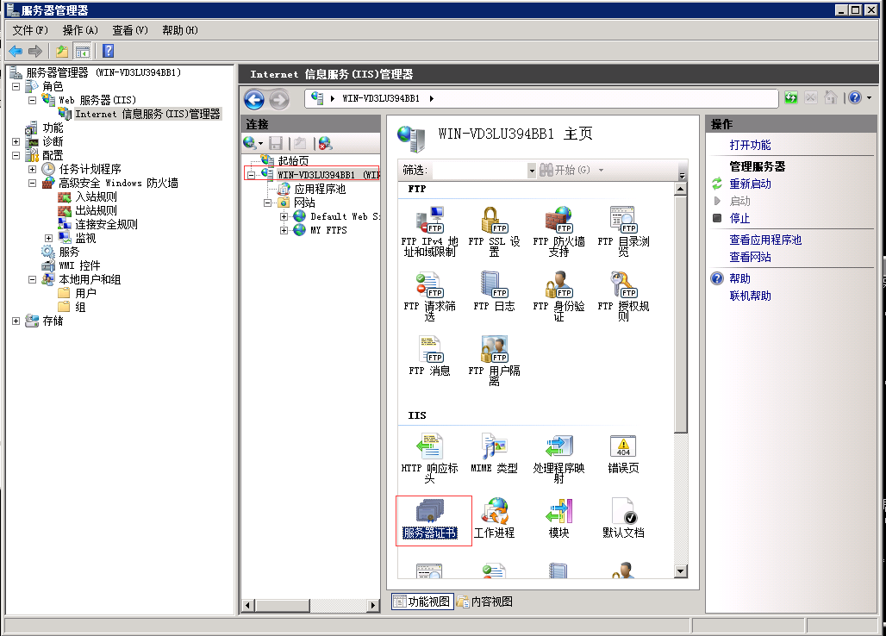Image resolution: width=886 pixels, height=636 pixels.
Task: Open FTP authentication feature
Action: [x=558, y=296]
